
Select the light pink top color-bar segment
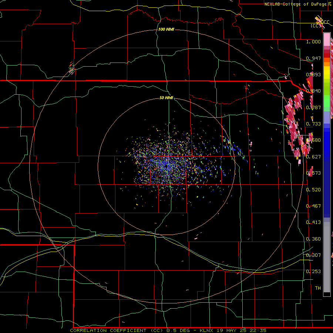click(327, 40)
